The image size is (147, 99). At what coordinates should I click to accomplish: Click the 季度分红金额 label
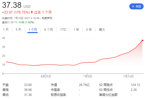click(108, 95)
